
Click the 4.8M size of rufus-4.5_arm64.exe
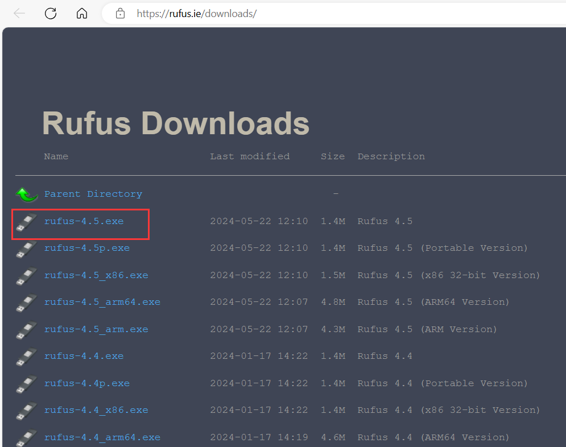coord(333,302)
